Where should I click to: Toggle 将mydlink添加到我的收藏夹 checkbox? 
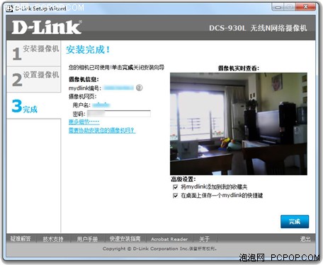pyautogui.click(x=175, y=187)
